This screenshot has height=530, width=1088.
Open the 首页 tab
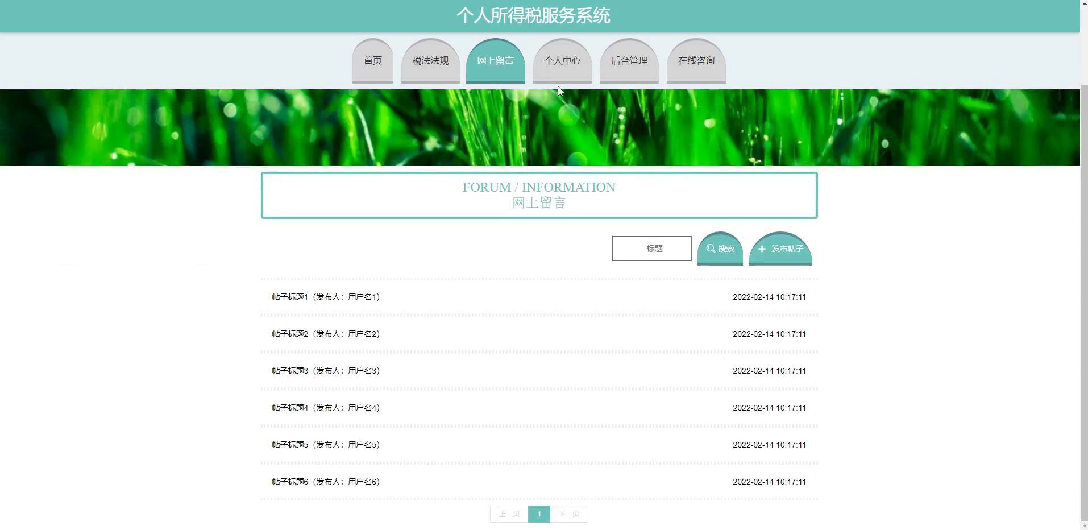(x=372, y=61)
